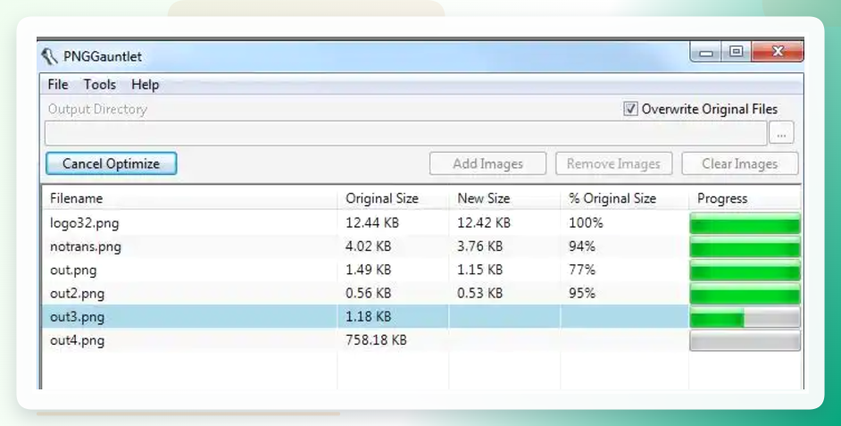Select the out3.png highlighted row
The width and height of the screenshot is (841, 426).
[421, 316]
